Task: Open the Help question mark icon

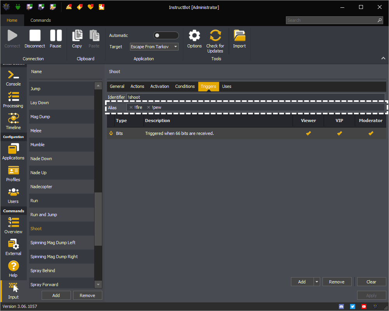Action: [13, 266]
